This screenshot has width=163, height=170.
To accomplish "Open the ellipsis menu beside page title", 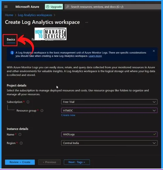I will pos(87,22).
